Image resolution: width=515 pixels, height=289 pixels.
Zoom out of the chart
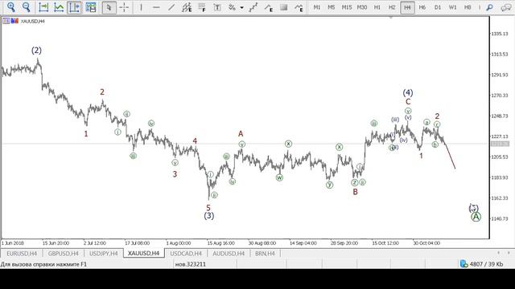click(27, 7)
